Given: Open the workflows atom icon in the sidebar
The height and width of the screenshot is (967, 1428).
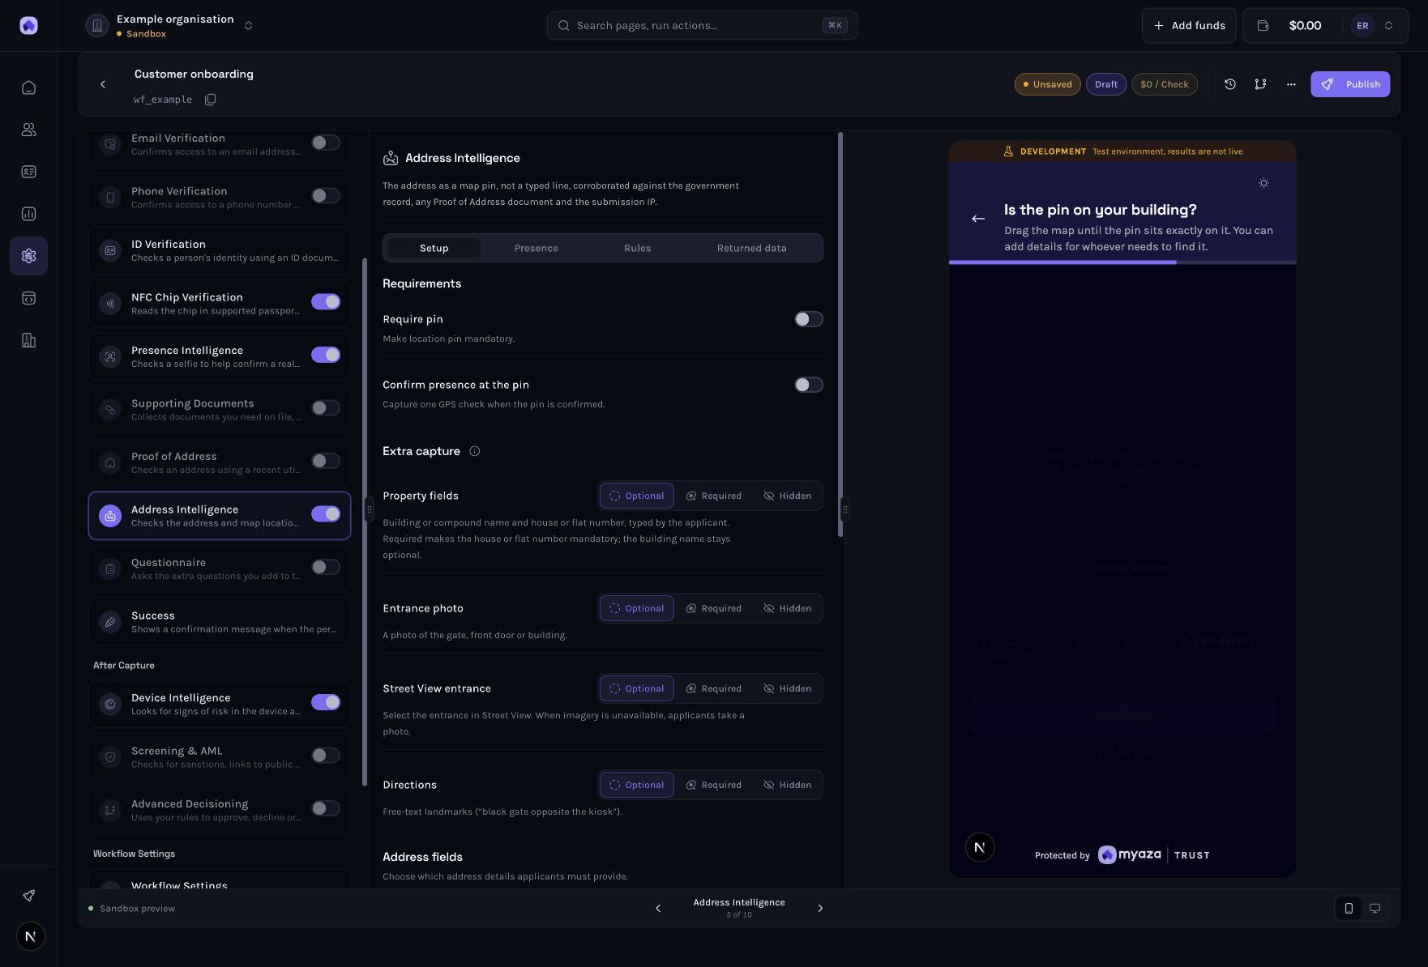Looking at the screenshot, I should tap(28, 256).
